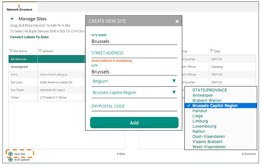Image resolution: width=261 pixels, height=166 pixels.
Task: Click the Network Structure logo icon
Action: tap(19, 5)
